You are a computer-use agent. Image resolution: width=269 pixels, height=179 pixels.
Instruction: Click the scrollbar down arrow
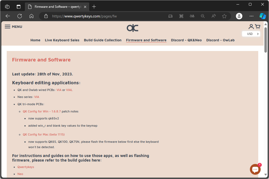(266, 175)
